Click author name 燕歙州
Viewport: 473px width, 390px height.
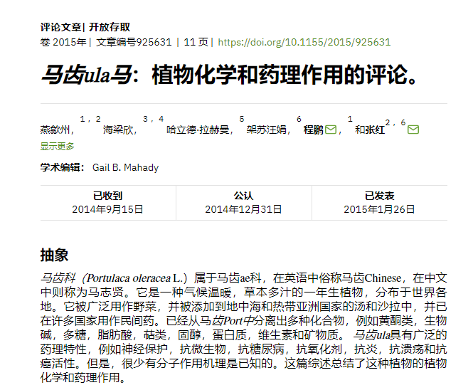click(x=57, y=130)
